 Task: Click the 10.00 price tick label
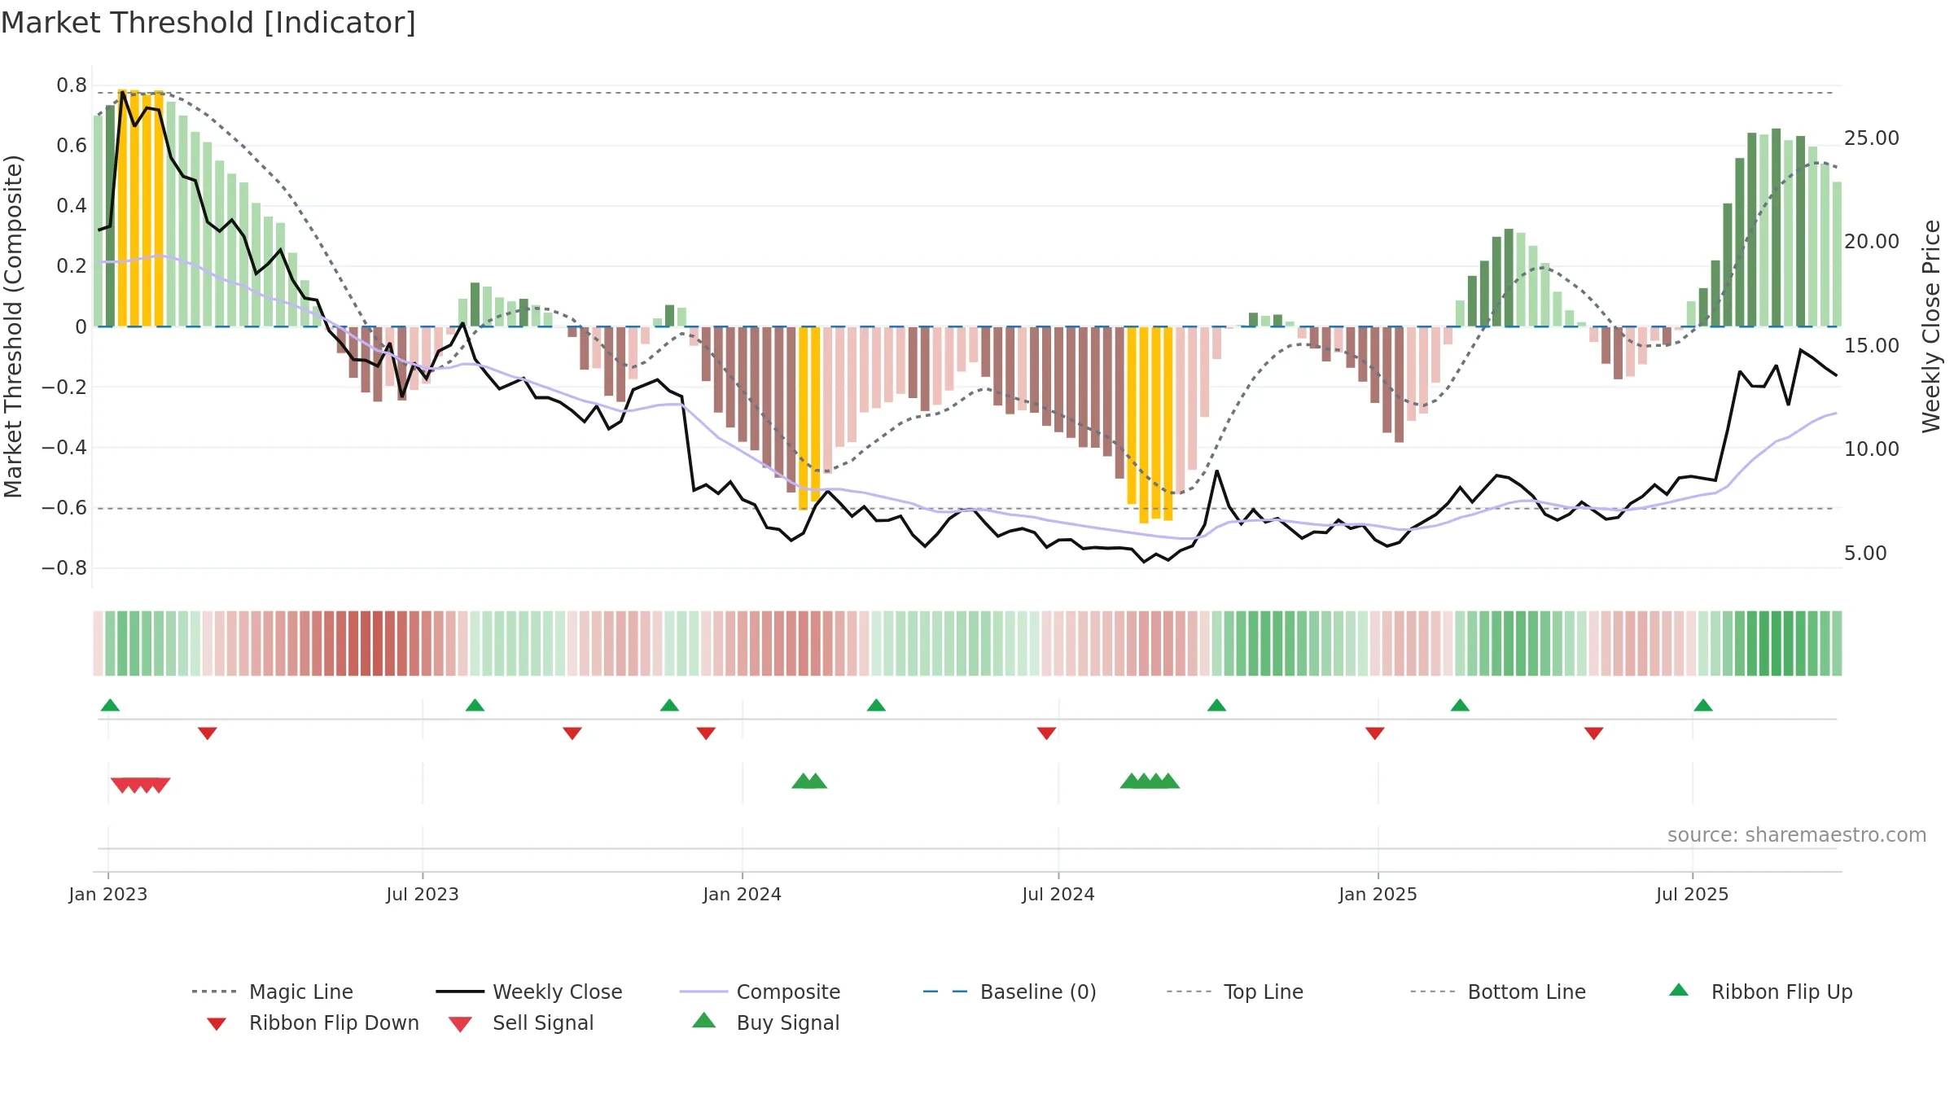pos(1872,449)
